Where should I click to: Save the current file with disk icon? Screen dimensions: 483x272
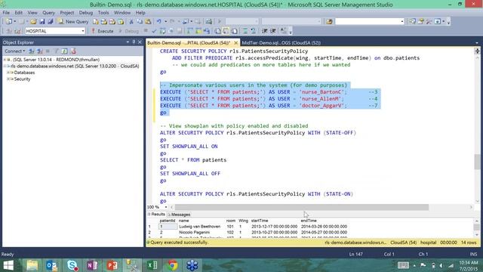(x=42, y=21)
